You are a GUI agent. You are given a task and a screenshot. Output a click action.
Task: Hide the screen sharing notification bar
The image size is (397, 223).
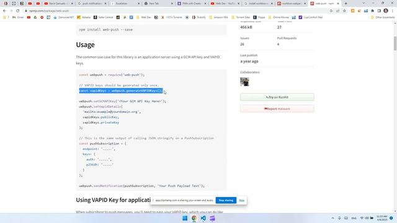(241, 200)
